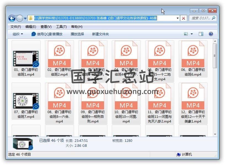Toggle the preview pane icon
Screen dimensions: 225x165
pyautogui.click(x=201, y=34)
